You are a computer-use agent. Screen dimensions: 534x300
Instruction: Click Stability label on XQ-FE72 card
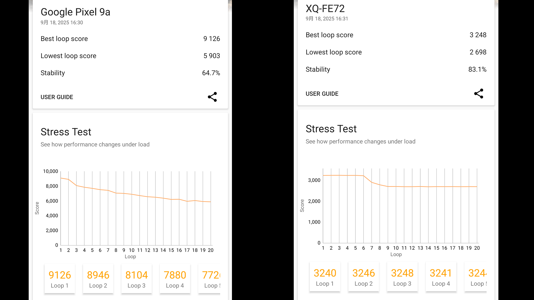click(318, 69)
